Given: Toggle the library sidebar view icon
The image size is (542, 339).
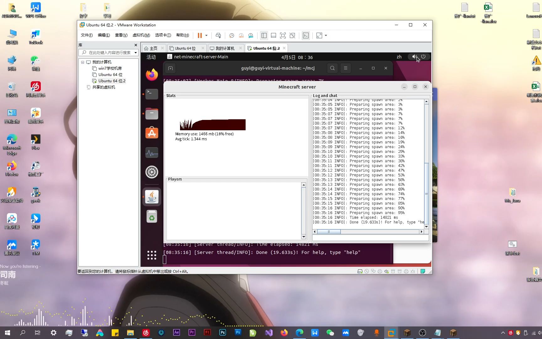Looking at the screenshot, I should click(x=264, y=35).
